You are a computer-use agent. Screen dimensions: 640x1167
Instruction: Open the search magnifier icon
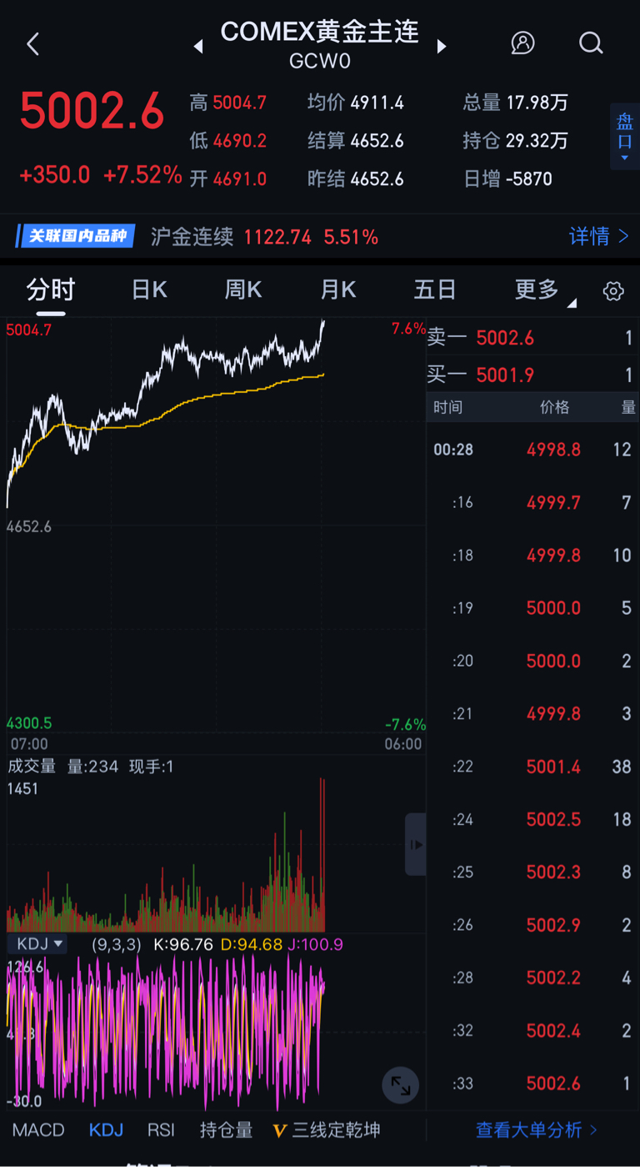click(x=591, y=43)
